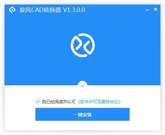Show more installation settings below banner
This screenshot has height=135, width=165.
[82, 86]
